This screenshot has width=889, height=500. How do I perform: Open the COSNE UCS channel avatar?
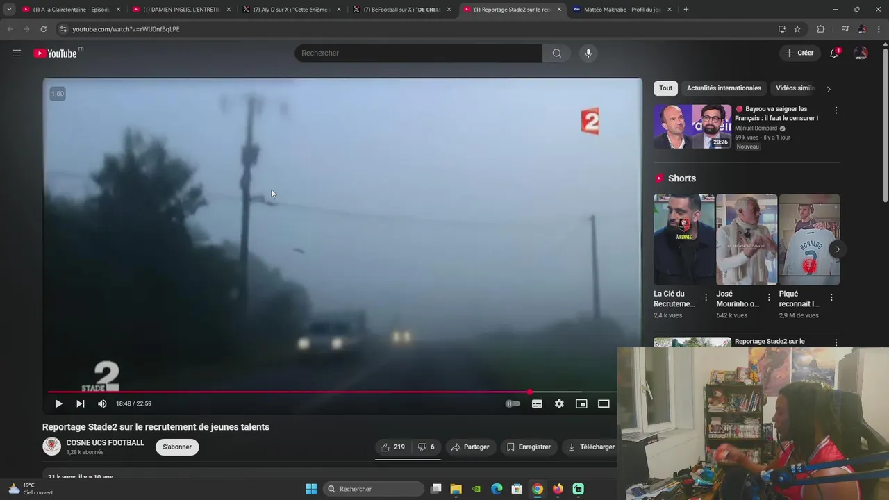click(x=52, y=447)
